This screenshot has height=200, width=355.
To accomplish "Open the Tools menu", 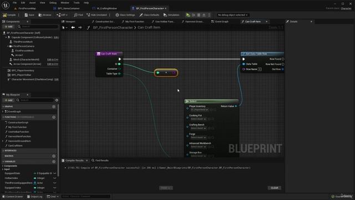I will (x=77, y=3).
